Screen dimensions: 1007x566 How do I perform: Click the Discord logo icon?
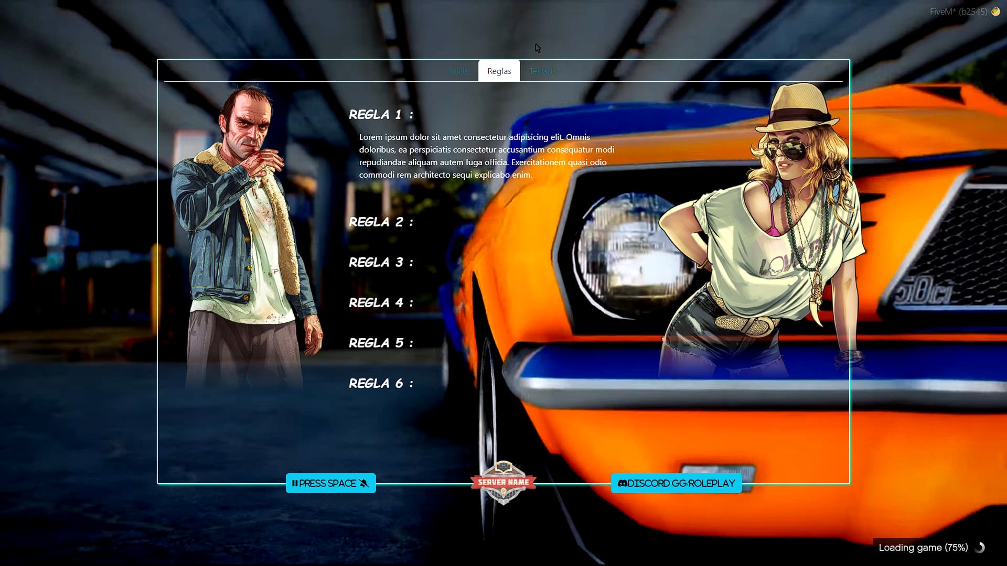tap(622, 483)
